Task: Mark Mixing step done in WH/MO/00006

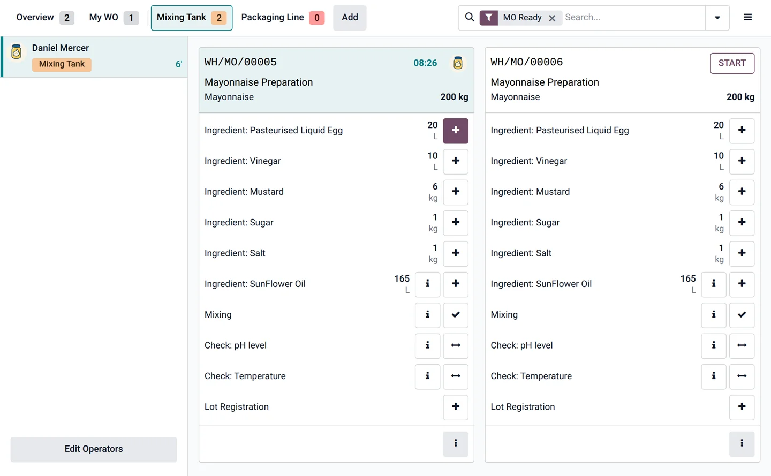Action: 742,315
